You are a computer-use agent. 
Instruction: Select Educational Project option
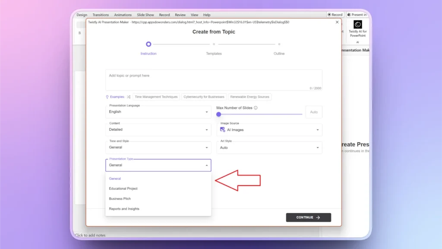click(x=158, y=188)
